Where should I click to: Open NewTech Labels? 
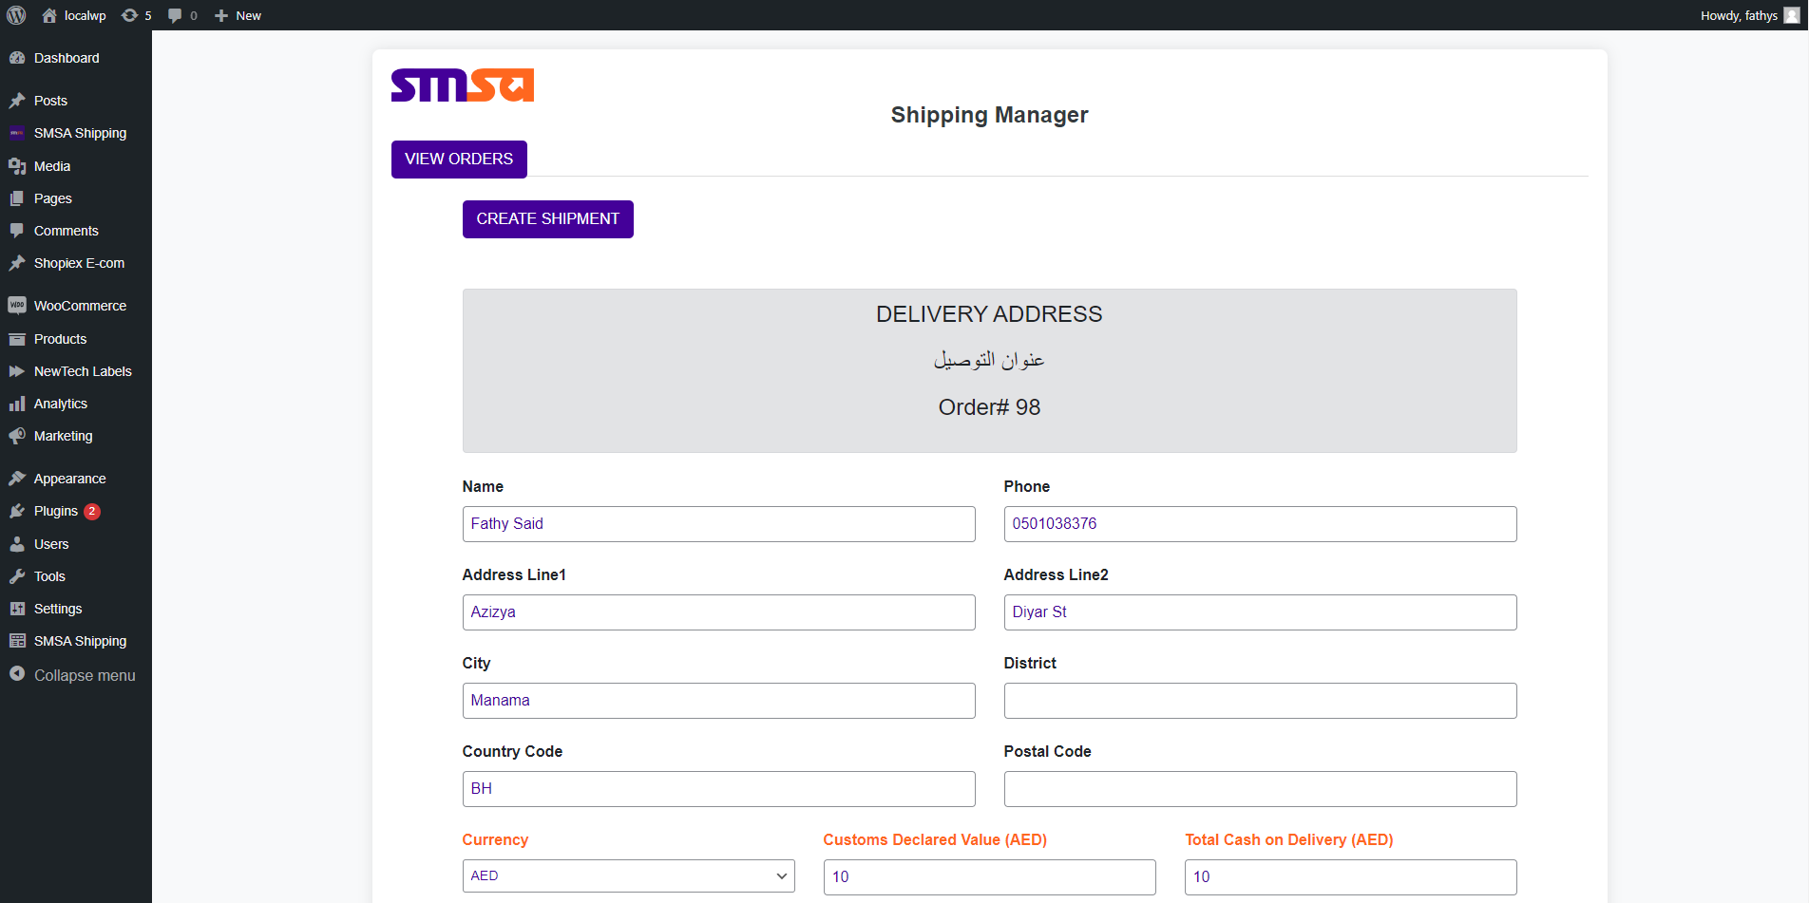[x=83, y=371]
